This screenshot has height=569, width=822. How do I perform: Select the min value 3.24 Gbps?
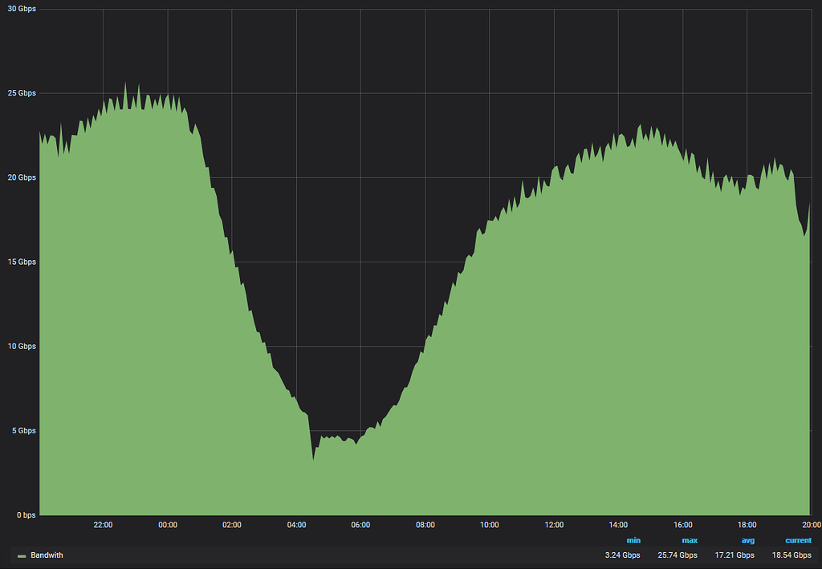pos(621,555)
